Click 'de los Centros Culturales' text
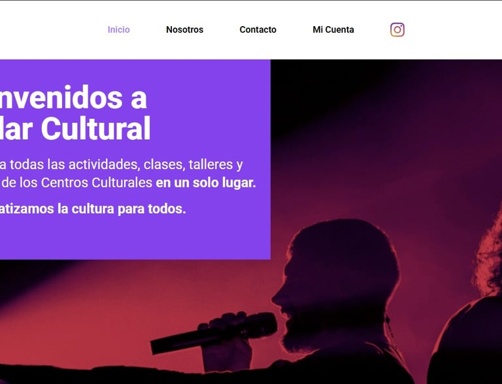This screenshot has height=384, width=502. coord(77,183)
